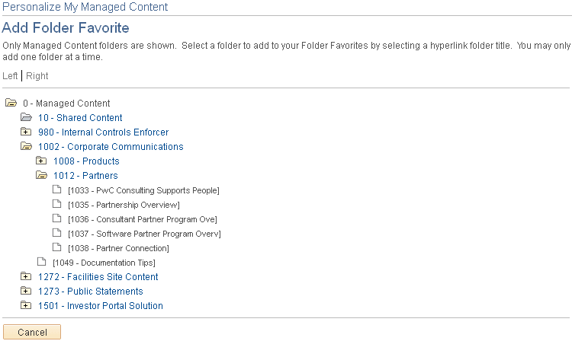The height and width of the screenshot is (341, 572).
Task: Expand the 1008 Products folder
Action: point(41,161)
